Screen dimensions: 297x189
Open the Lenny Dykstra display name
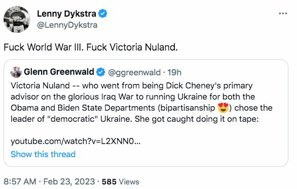click(x=66, y=14)
